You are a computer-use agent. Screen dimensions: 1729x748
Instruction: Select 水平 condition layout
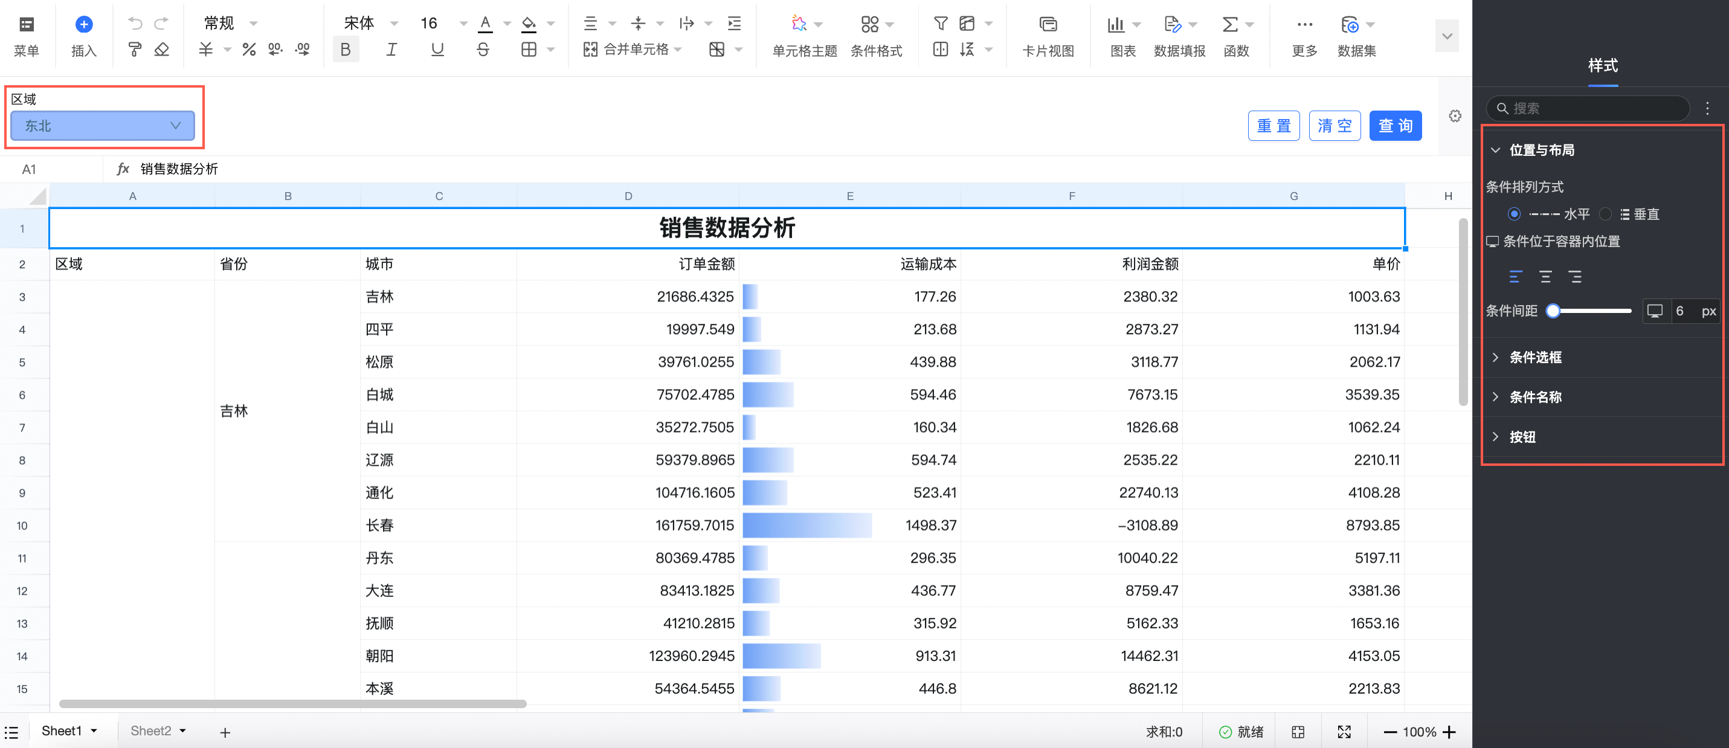coord(1513,214)
